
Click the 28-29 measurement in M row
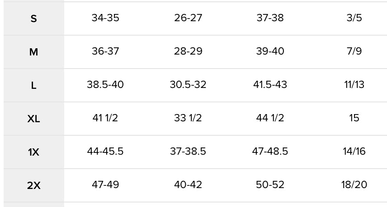pyautogui.click(x=188, y=51)
